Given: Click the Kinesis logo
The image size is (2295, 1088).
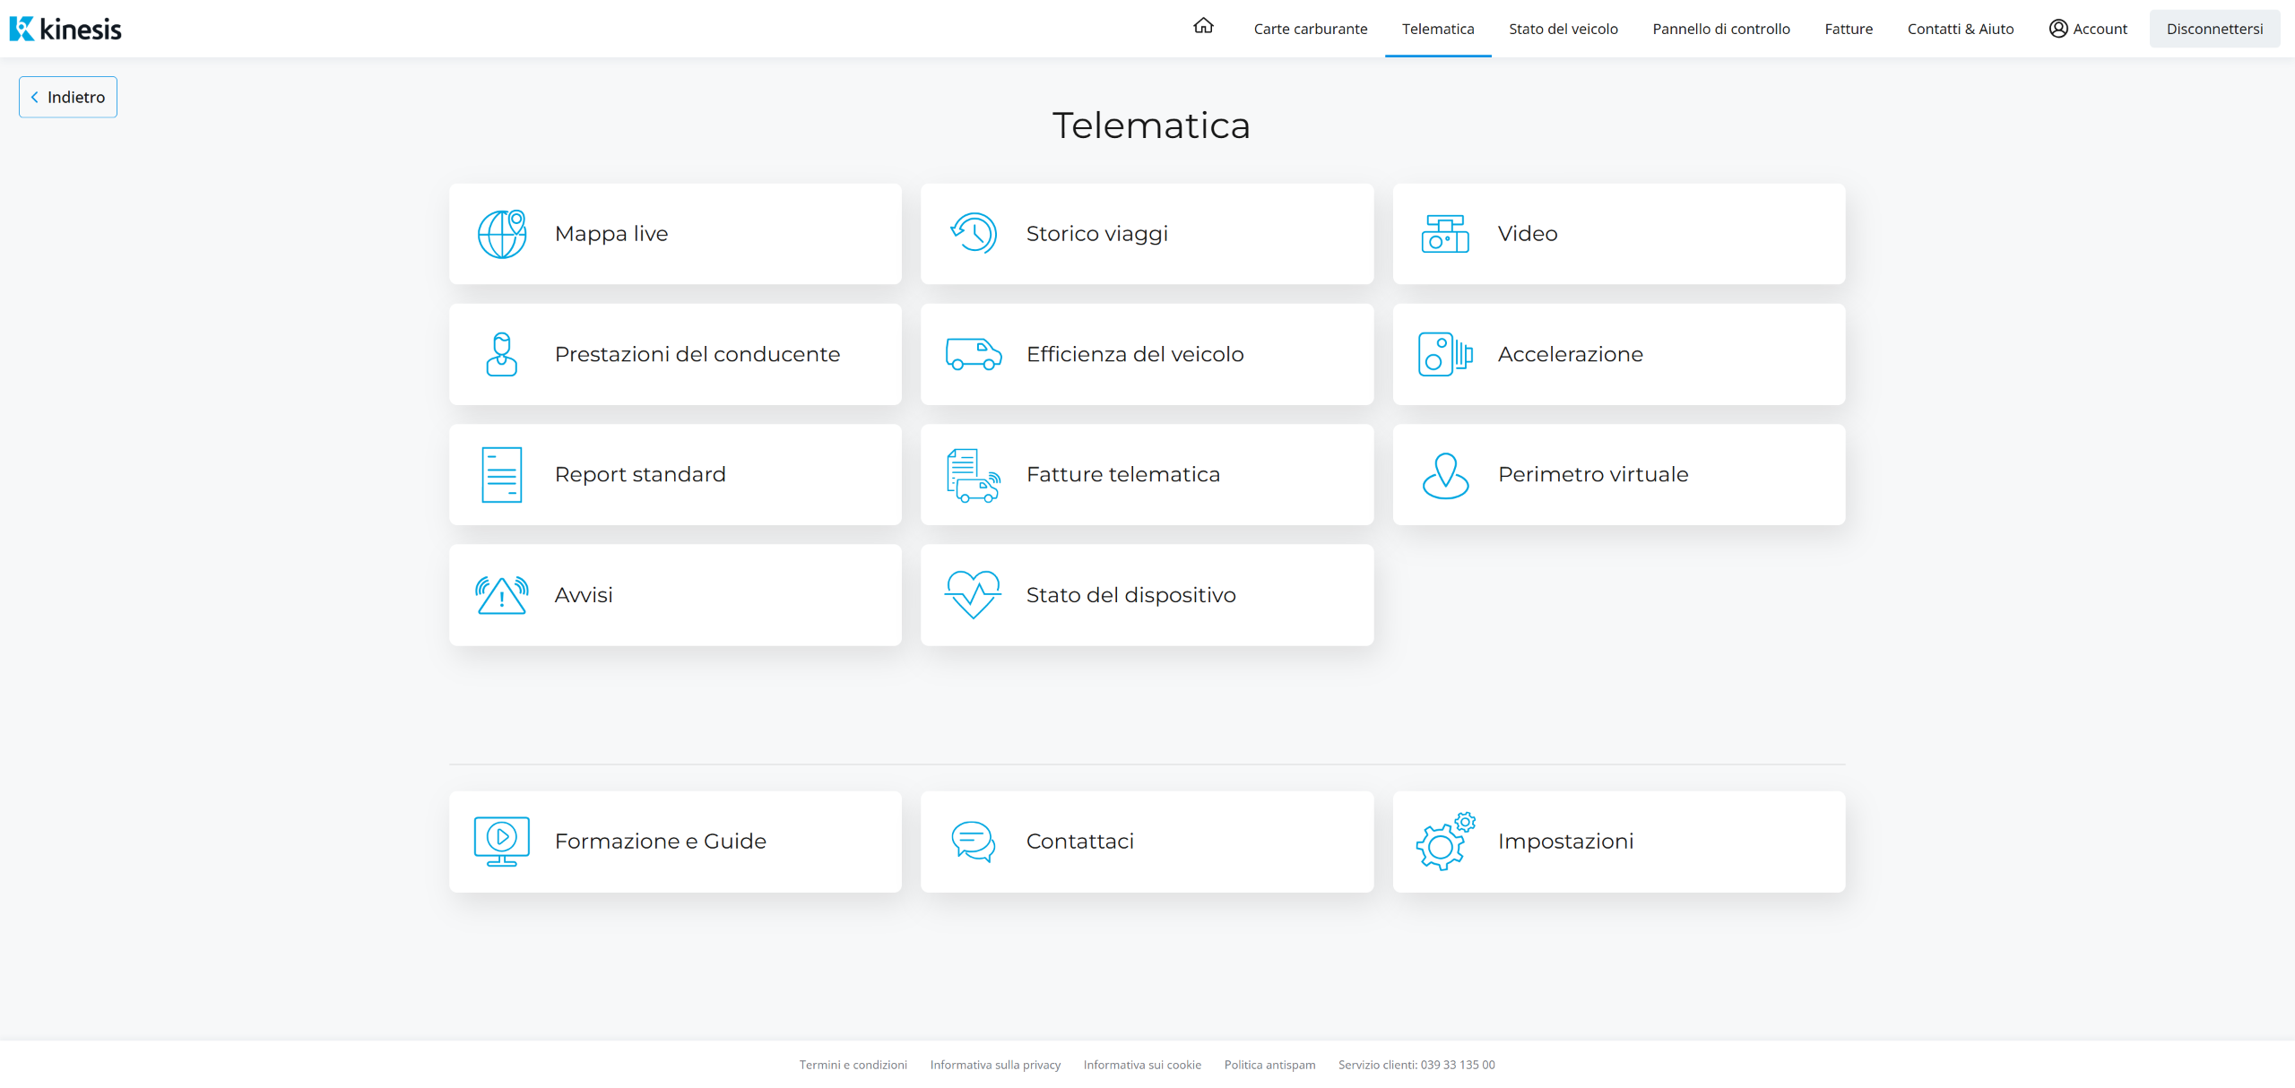Looking at the screenshot, I should [65, 29].
